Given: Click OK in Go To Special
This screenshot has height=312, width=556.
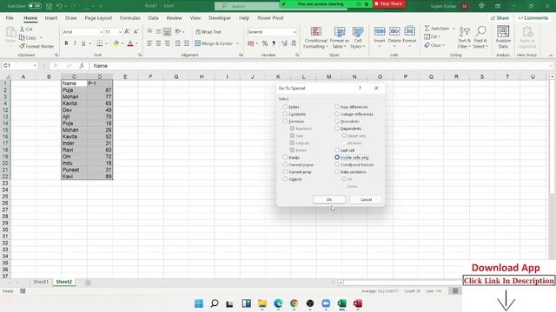Looking at the screenshot, I should click(x=329, y=199).
